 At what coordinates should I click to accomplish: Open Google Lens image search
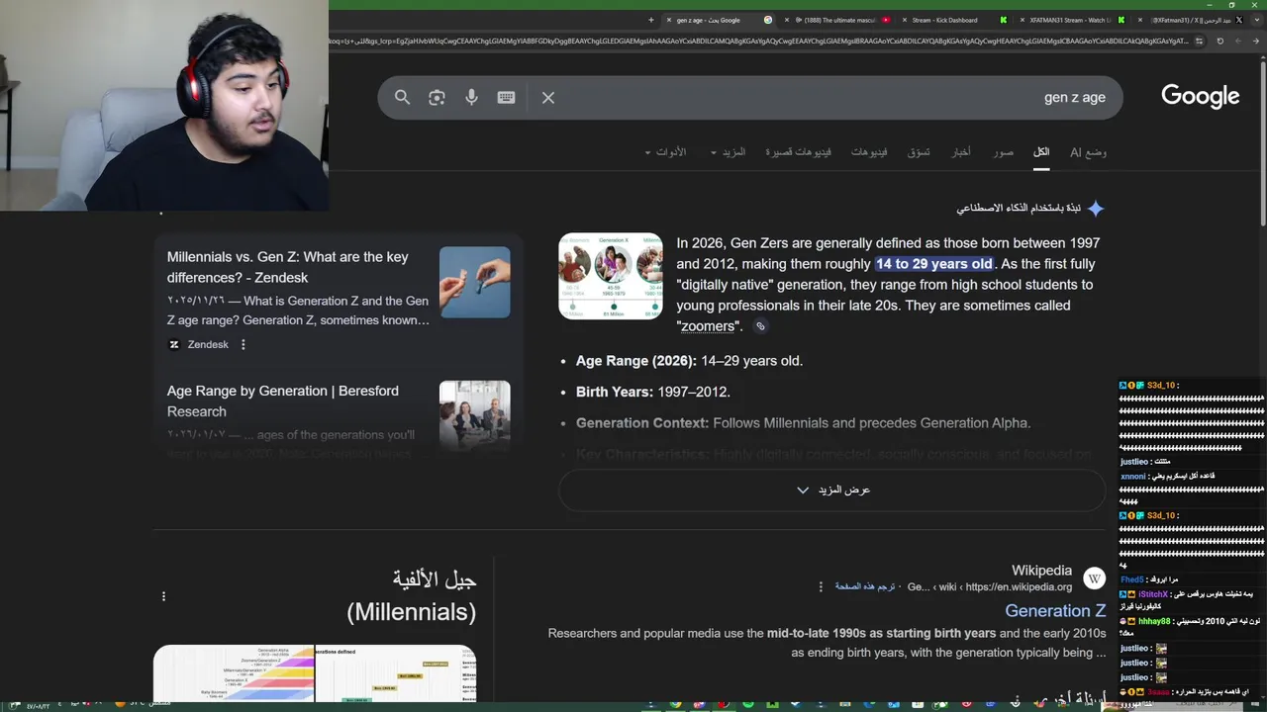[x=437, y=97]
